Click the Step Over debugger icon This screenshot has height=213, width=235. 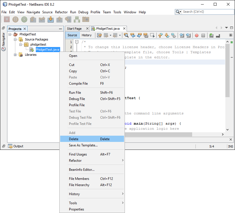pyautogui.click(x=33, y=19)
